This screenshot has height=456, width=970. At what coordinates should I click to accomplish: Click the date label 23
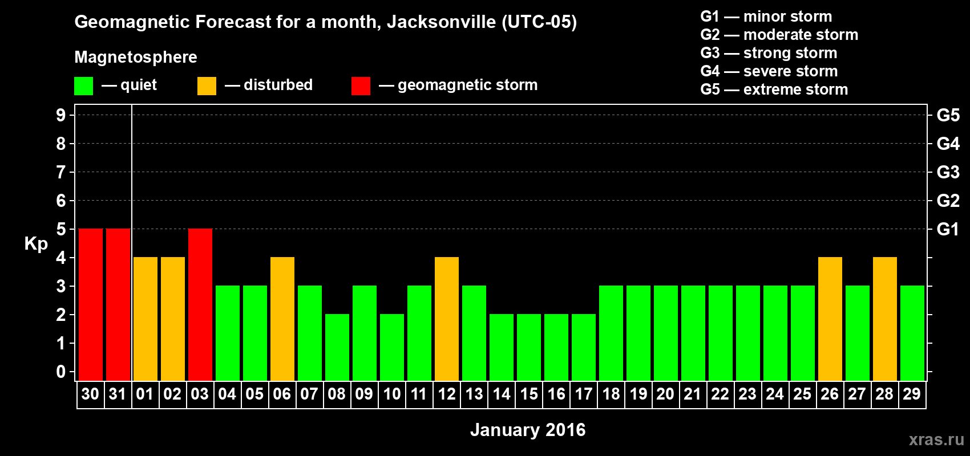pos(747,394)
